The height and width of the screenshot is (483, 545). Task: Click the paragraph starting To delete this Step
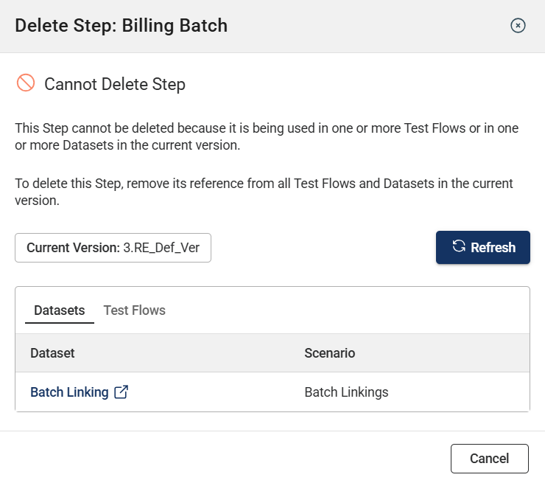(264, 192)
